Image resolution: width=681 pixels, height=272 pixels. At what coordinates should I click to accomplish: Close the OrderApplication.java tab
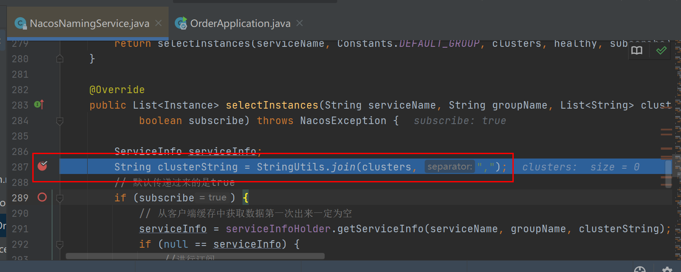(x=300, y=23)
